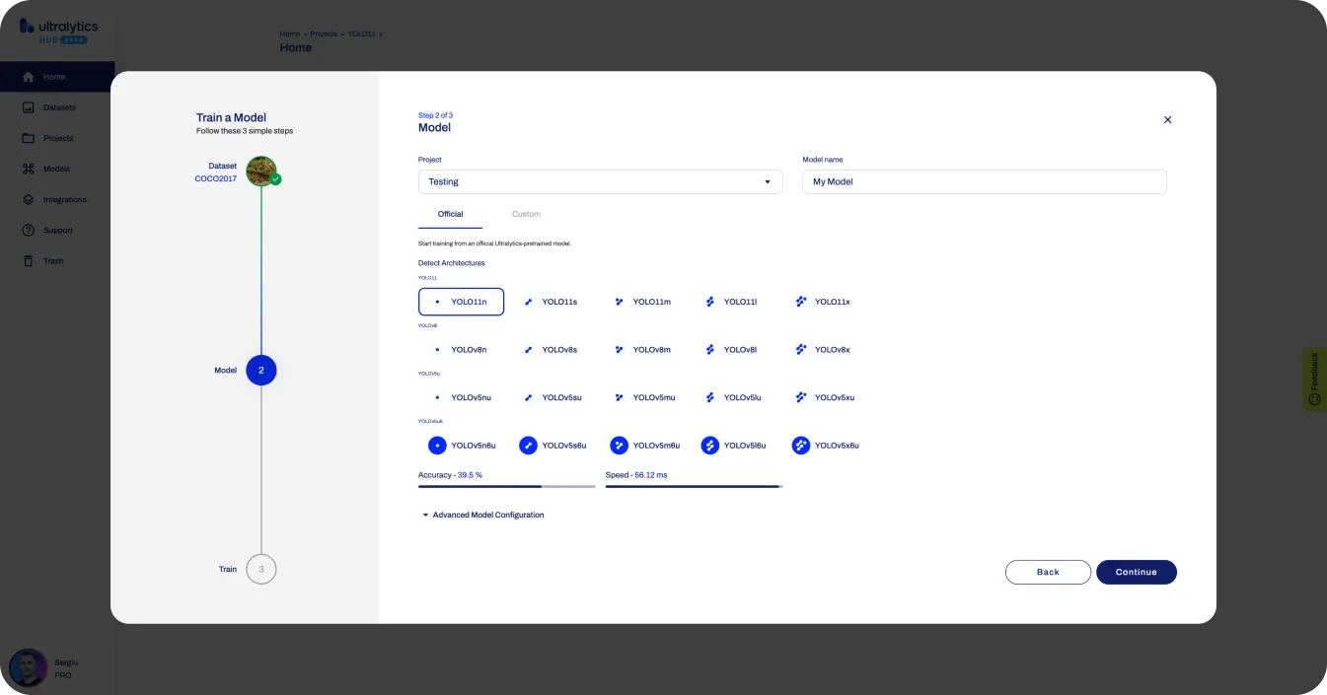Click the YOLOv5n6u round icon
Viewport: 1327px width, 695px height.
click(437, 446)
